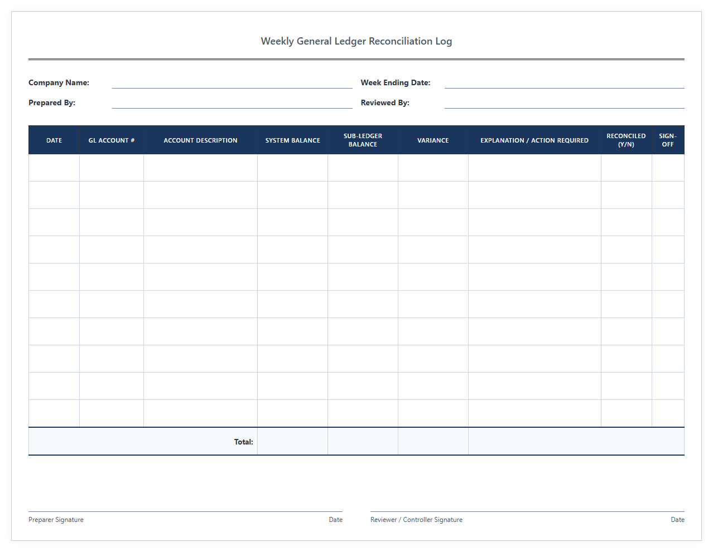Image resolution: width=713 pixels, height=552 pixels.
Task: Select the DATE column header
Action: point(54,140)
